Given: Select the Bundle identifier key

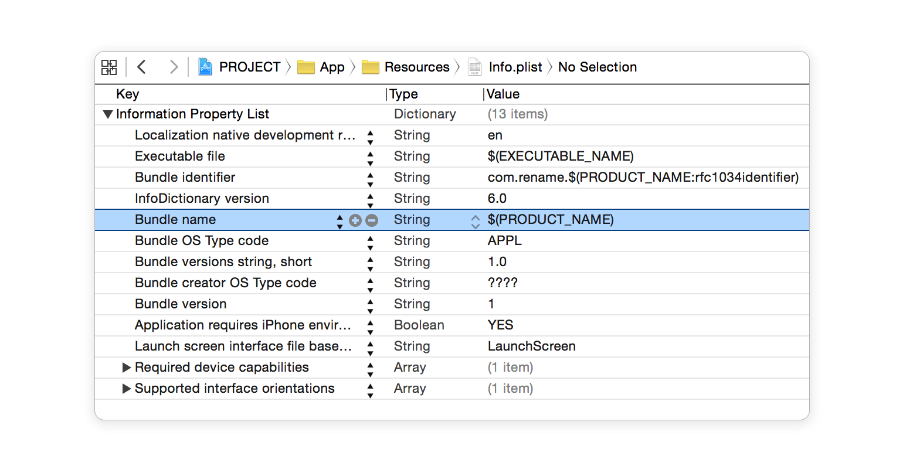Looking at the screenshot, I should coord(185,178).
